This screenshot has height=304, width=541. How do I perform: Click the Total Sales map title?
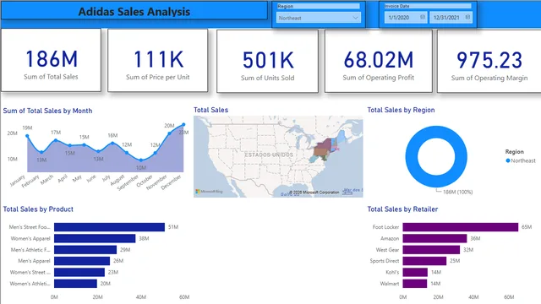210,110
